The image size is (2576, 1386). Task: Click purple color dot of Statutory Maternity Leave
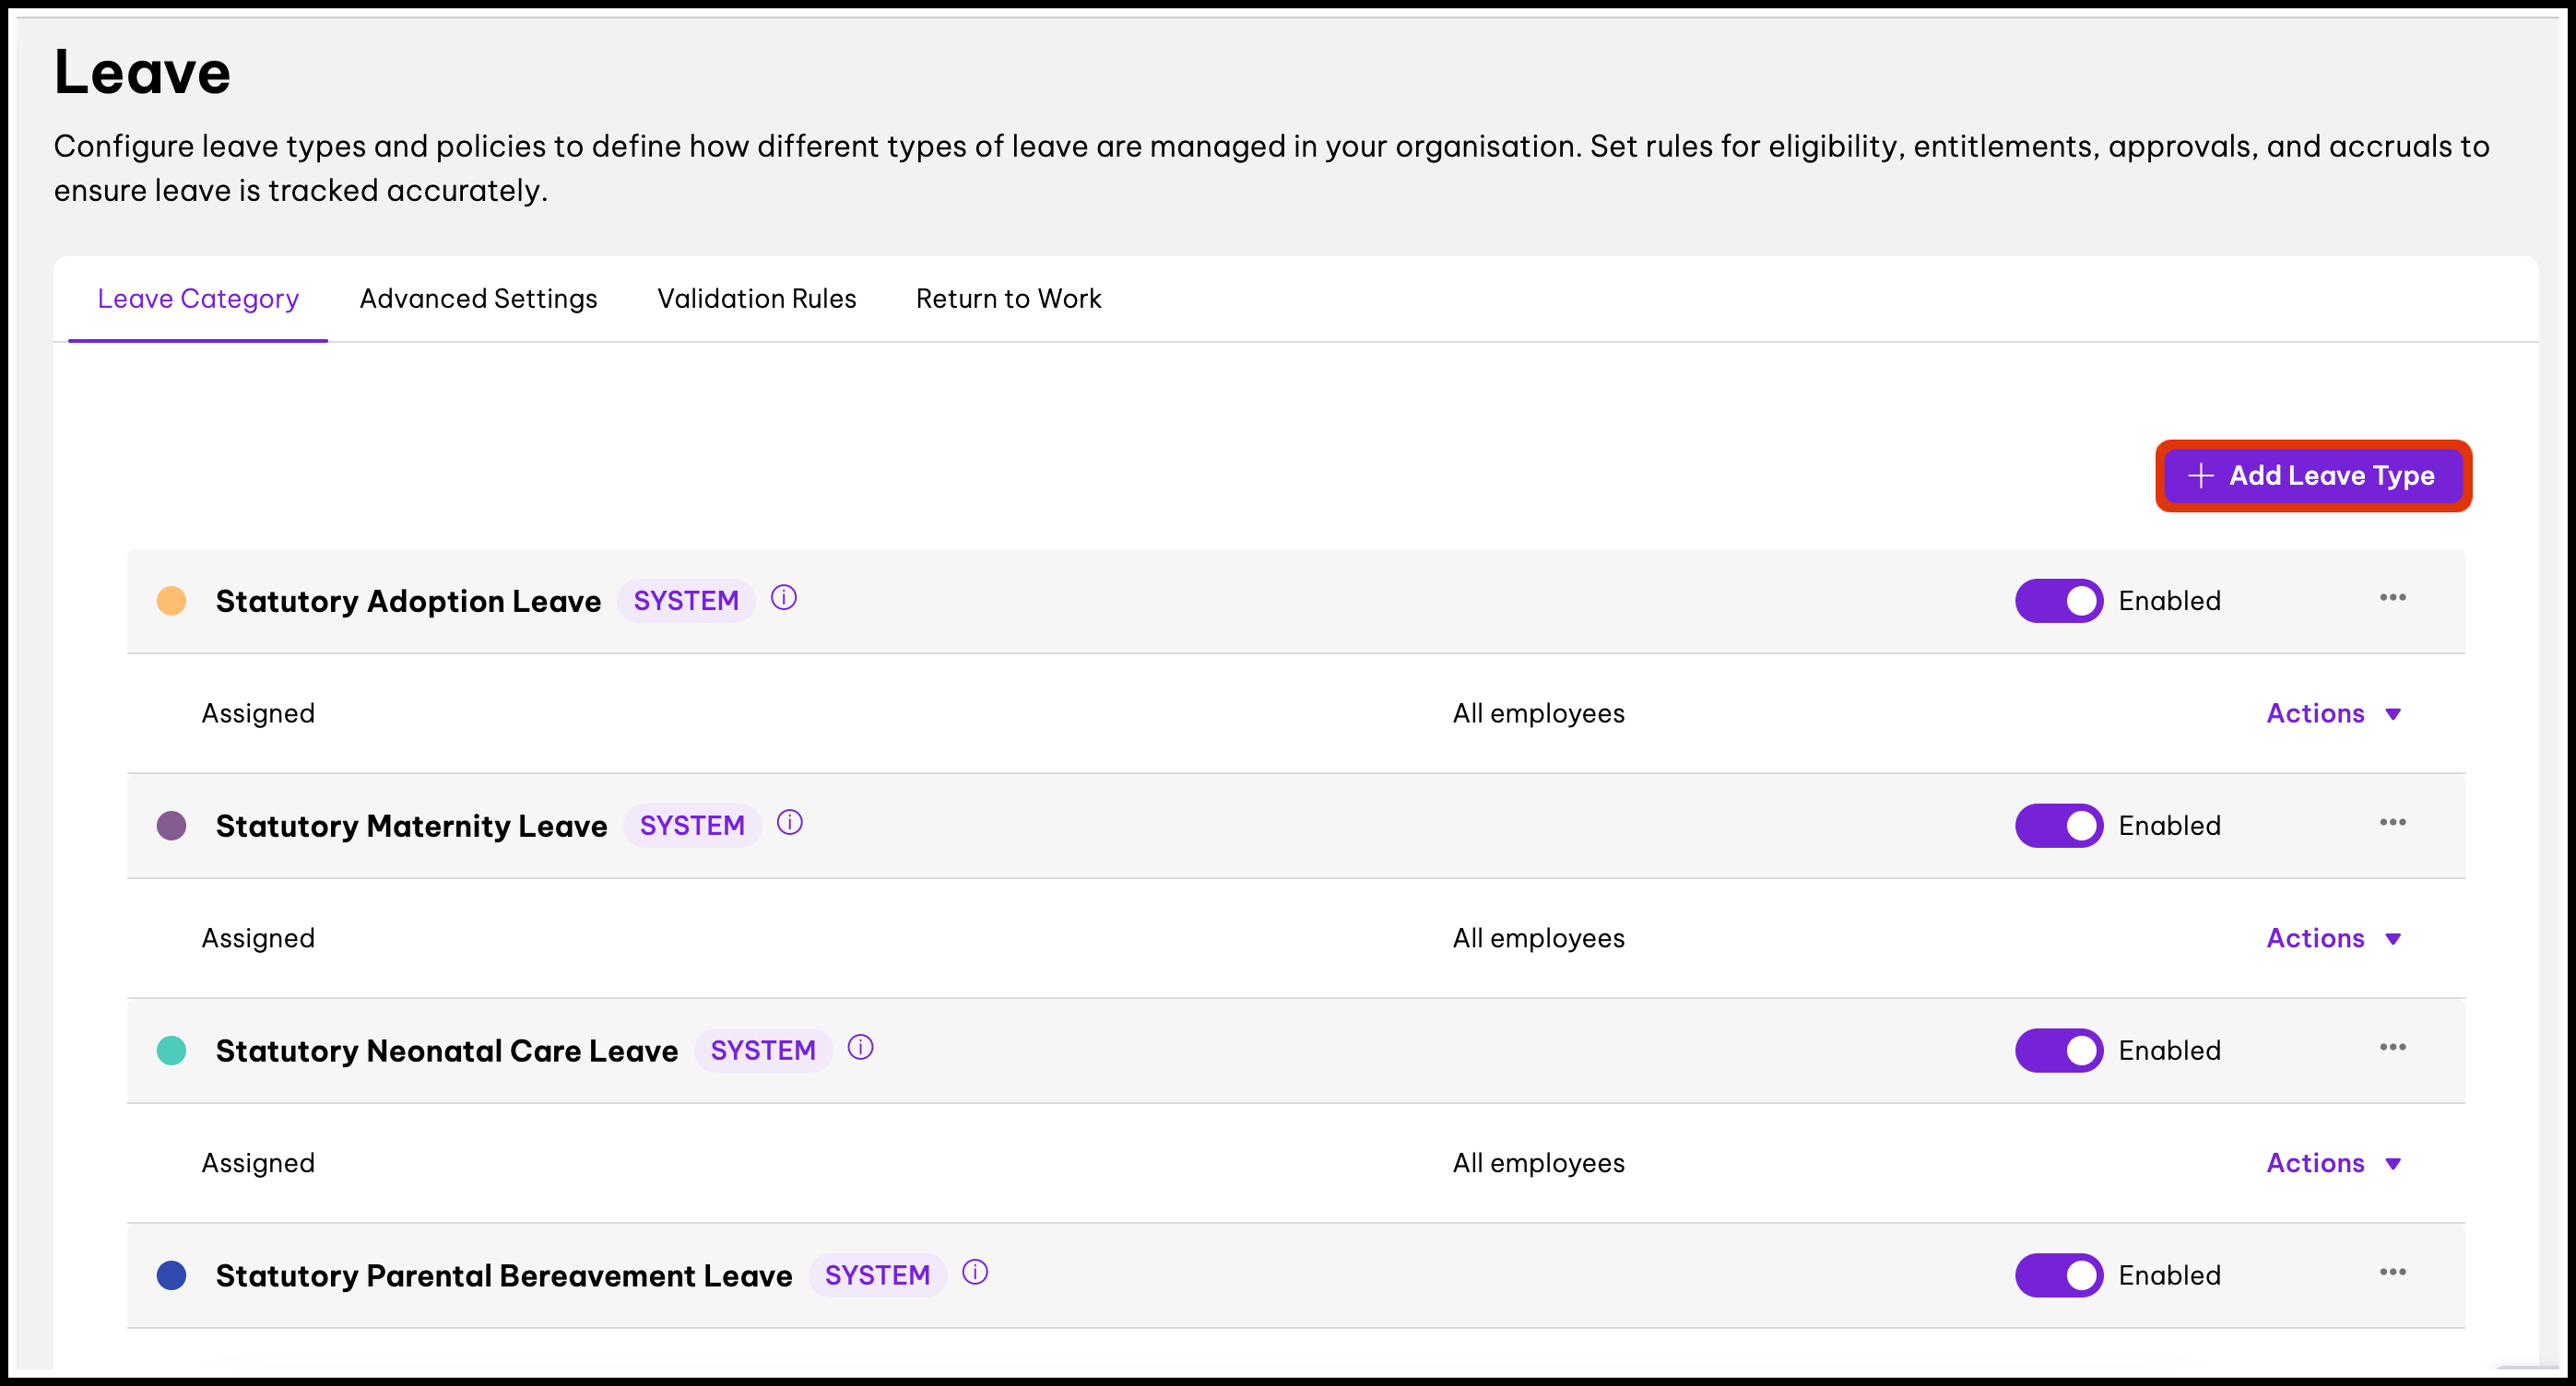pos(172,826)
